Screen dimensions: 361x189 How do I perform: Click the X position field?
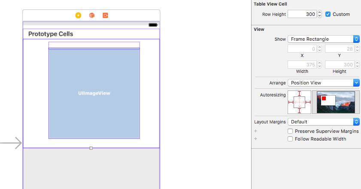[302, 49]
